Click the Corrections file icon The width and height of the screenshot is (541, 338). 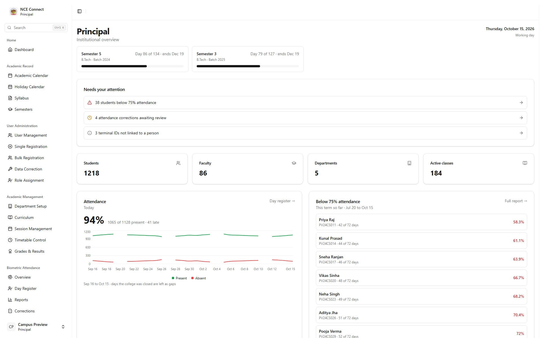10,311
